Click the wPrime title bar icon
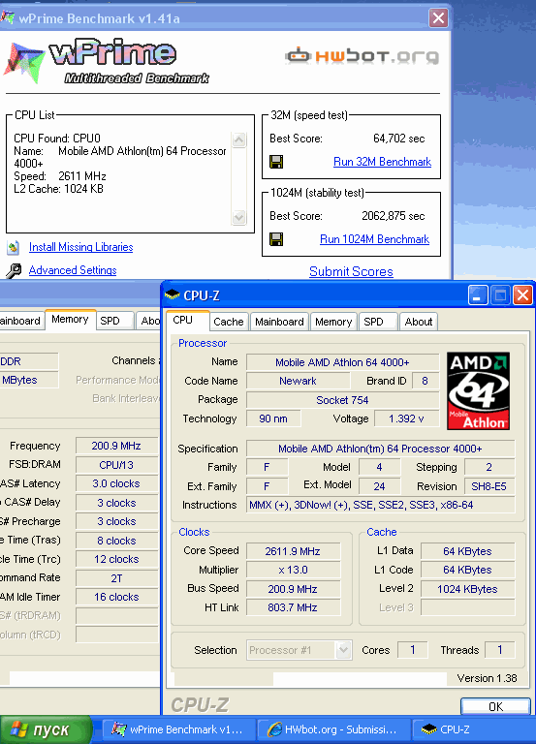This screenshot has height=744, width=536. pos(8,18)
